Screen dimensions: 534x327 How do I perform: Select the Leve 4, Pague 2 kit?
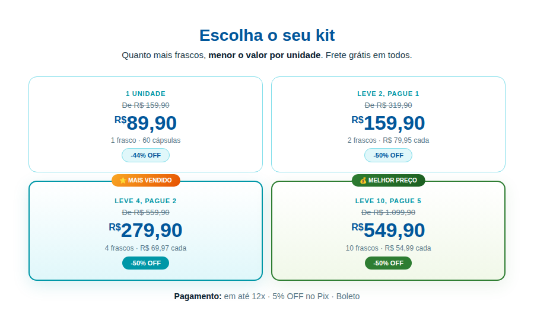click(x=146, y=231)
